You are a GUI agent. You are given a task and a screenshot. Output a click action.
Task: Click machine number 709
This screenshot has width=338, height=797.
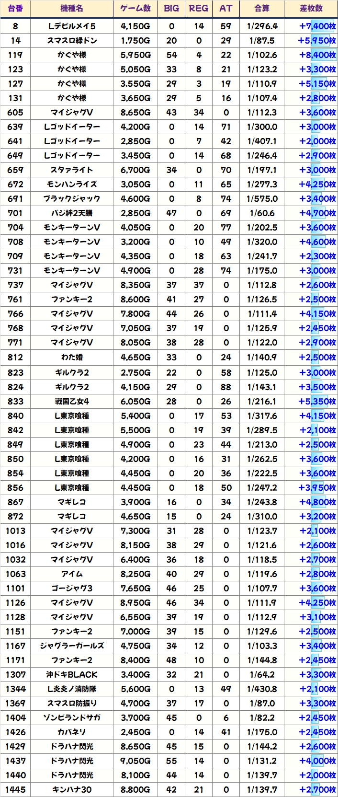[x=15, y=256]
